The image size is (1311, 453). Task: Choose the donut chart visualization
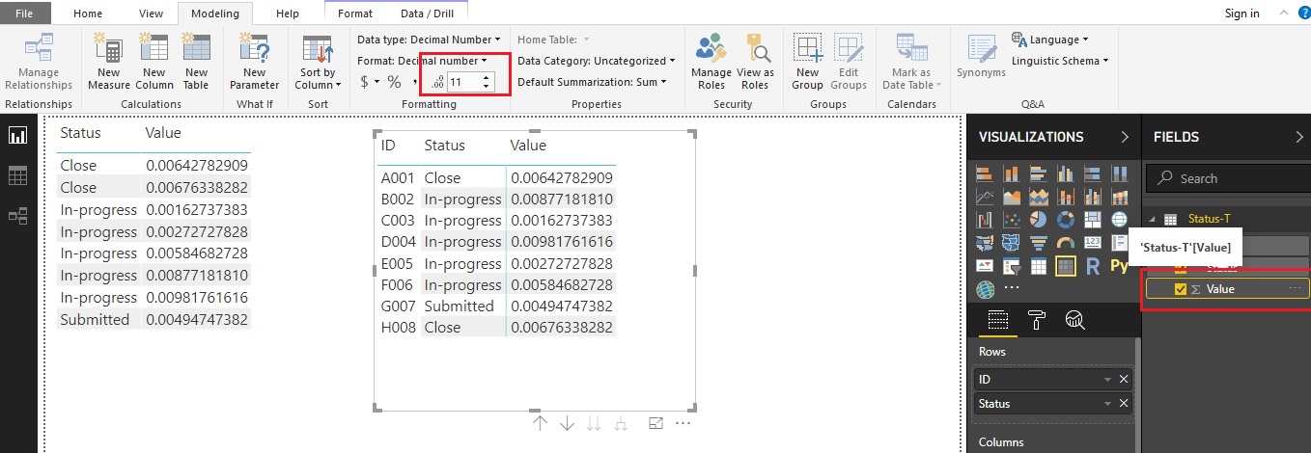[1066, 220]
